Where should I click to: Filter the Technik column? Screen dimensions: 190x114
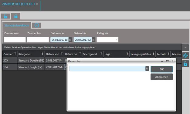(168, 54)
